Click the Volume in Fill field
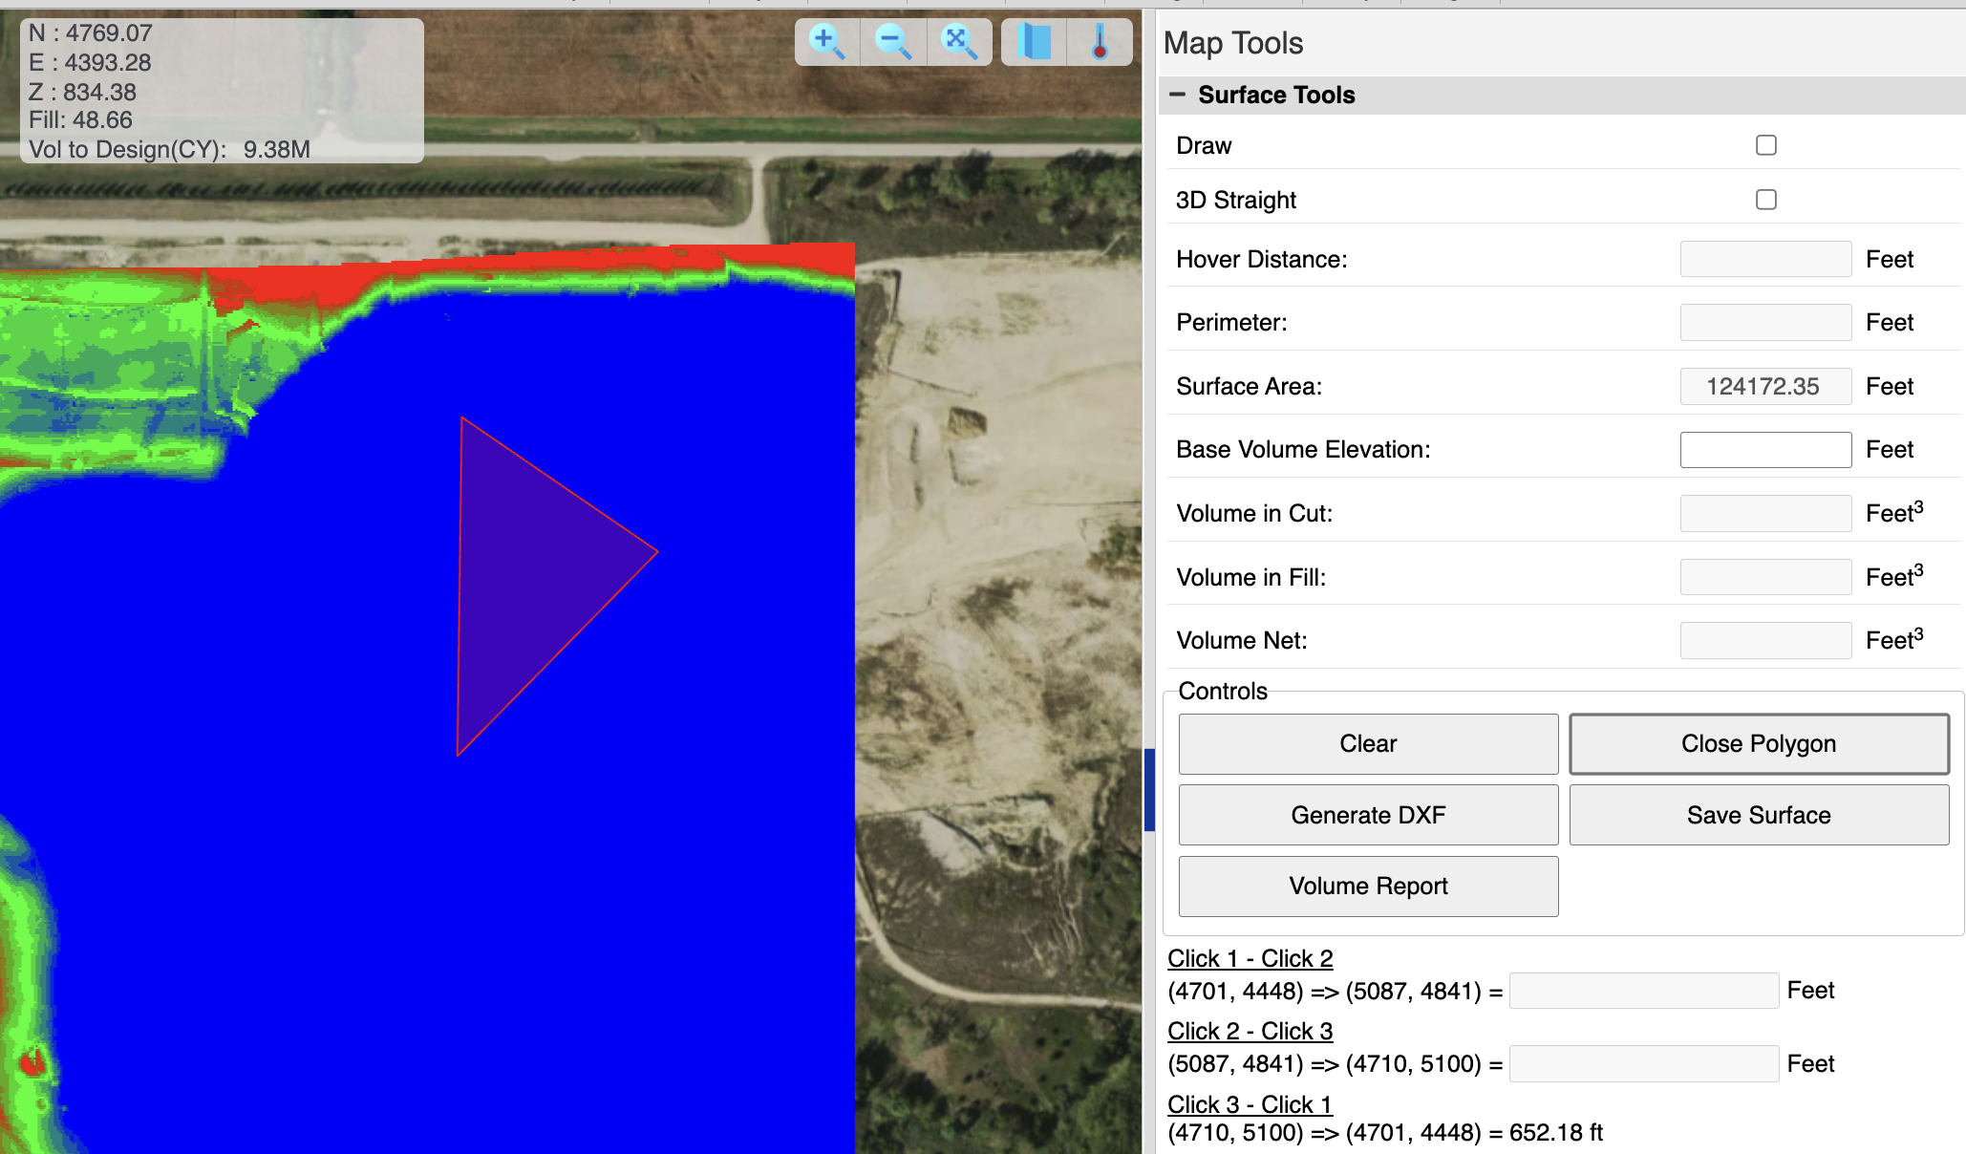1966x1154 pixels. tap(1765, 577)
